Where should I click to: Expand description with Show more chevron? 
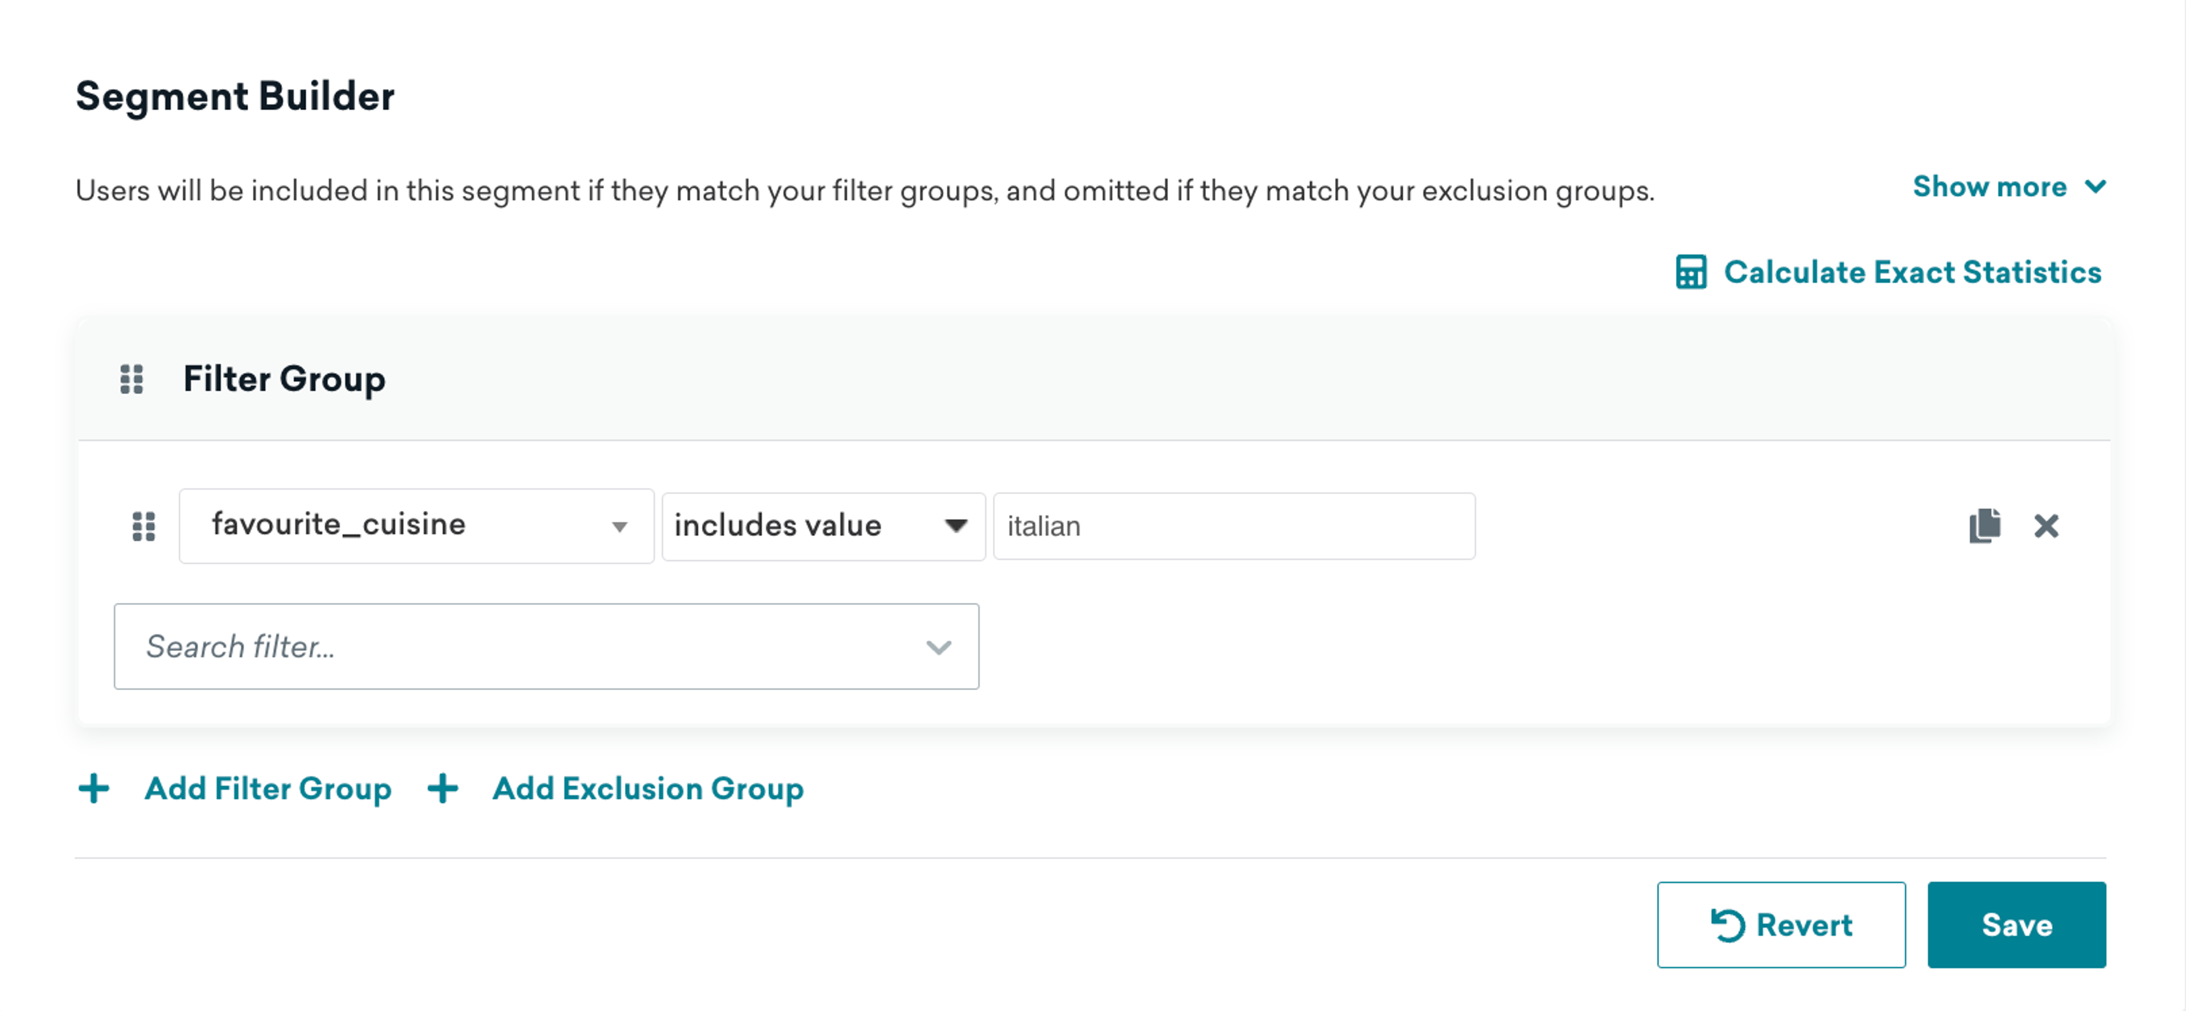click(x=2095, y=187)
